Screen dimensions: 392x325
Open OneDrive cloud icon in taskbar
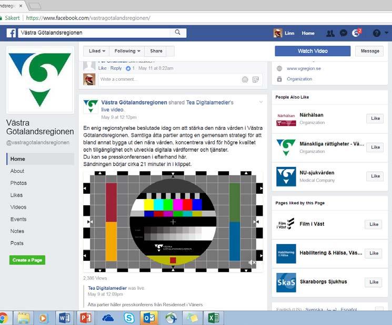tap(108, 318)
